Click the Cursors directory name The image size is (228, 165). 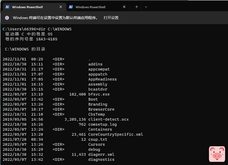(x=97, y=144)
